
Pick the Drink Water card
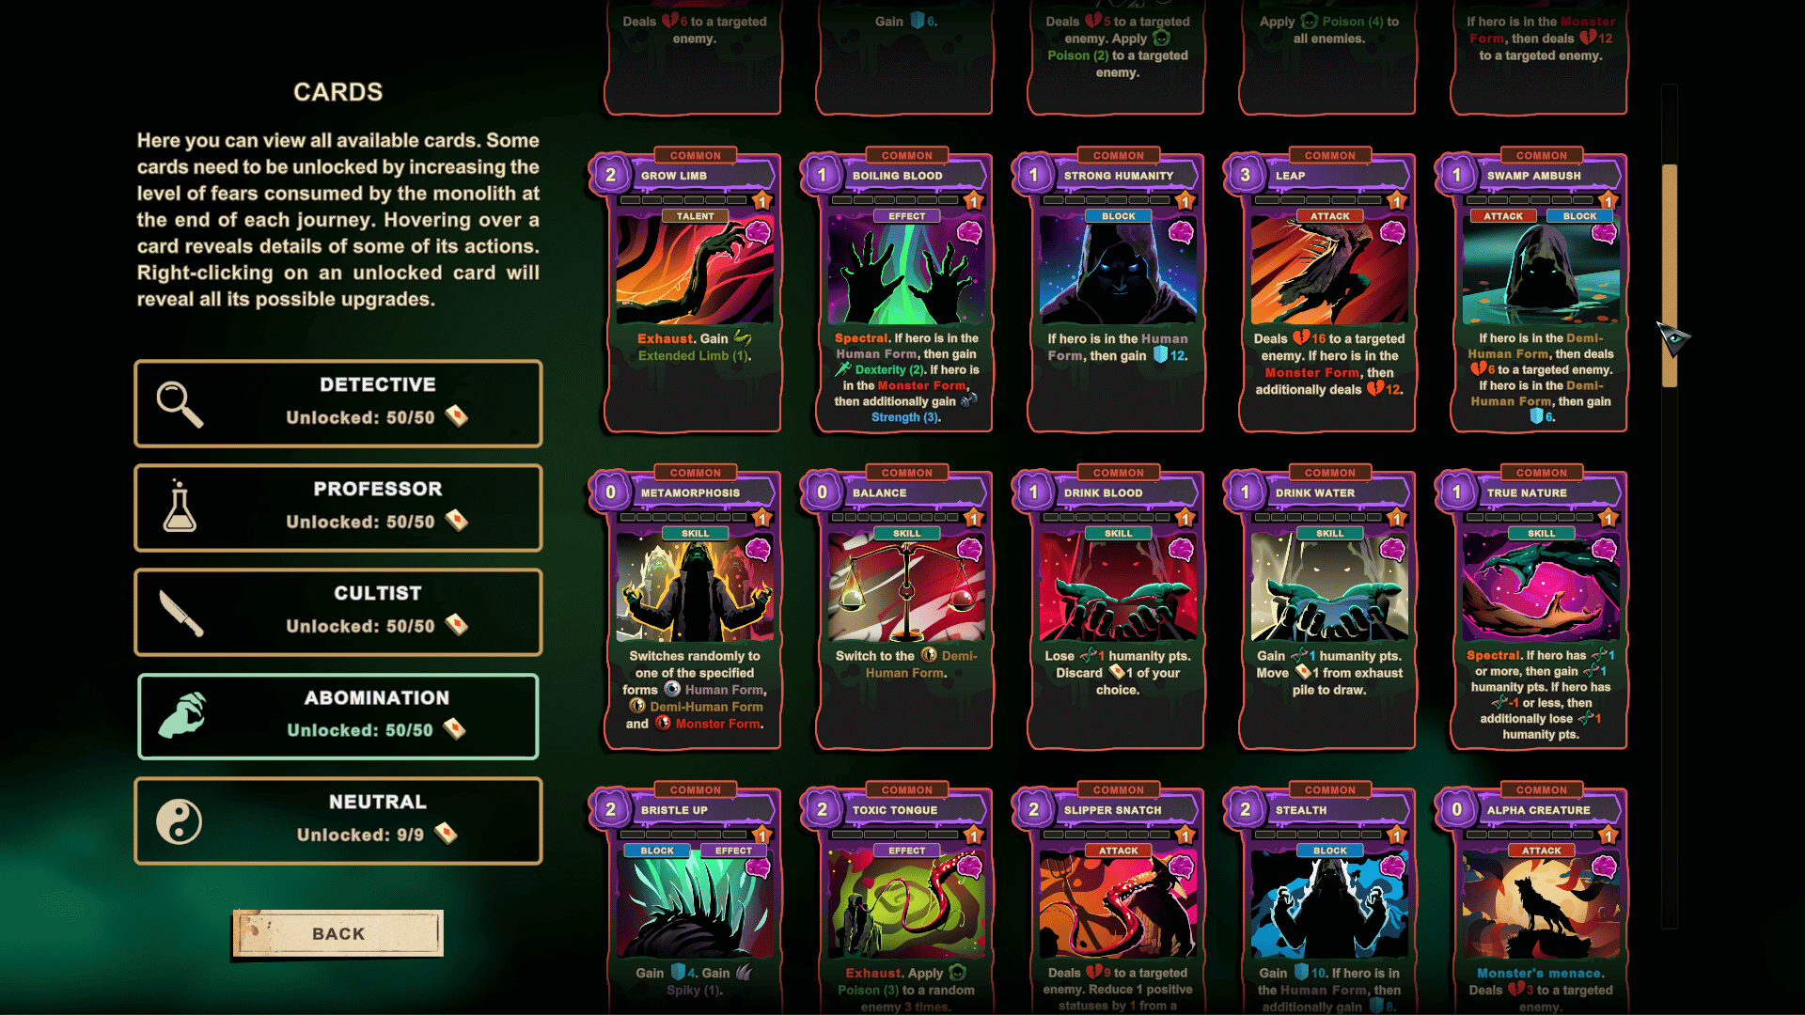(x=1329, y=609)
